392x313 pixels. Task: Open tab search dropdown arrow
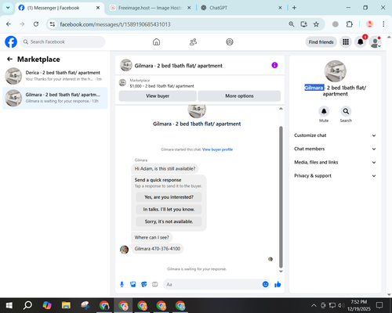pyautogui.click(x=8, y=8)
